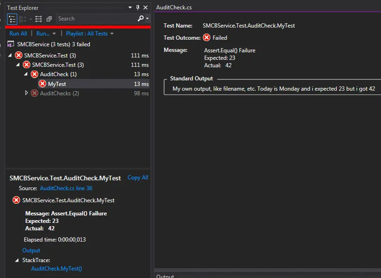This screenshot has height=278, width=381.
Task: Open the Test Explorer window options arrow
Action: 130,8
